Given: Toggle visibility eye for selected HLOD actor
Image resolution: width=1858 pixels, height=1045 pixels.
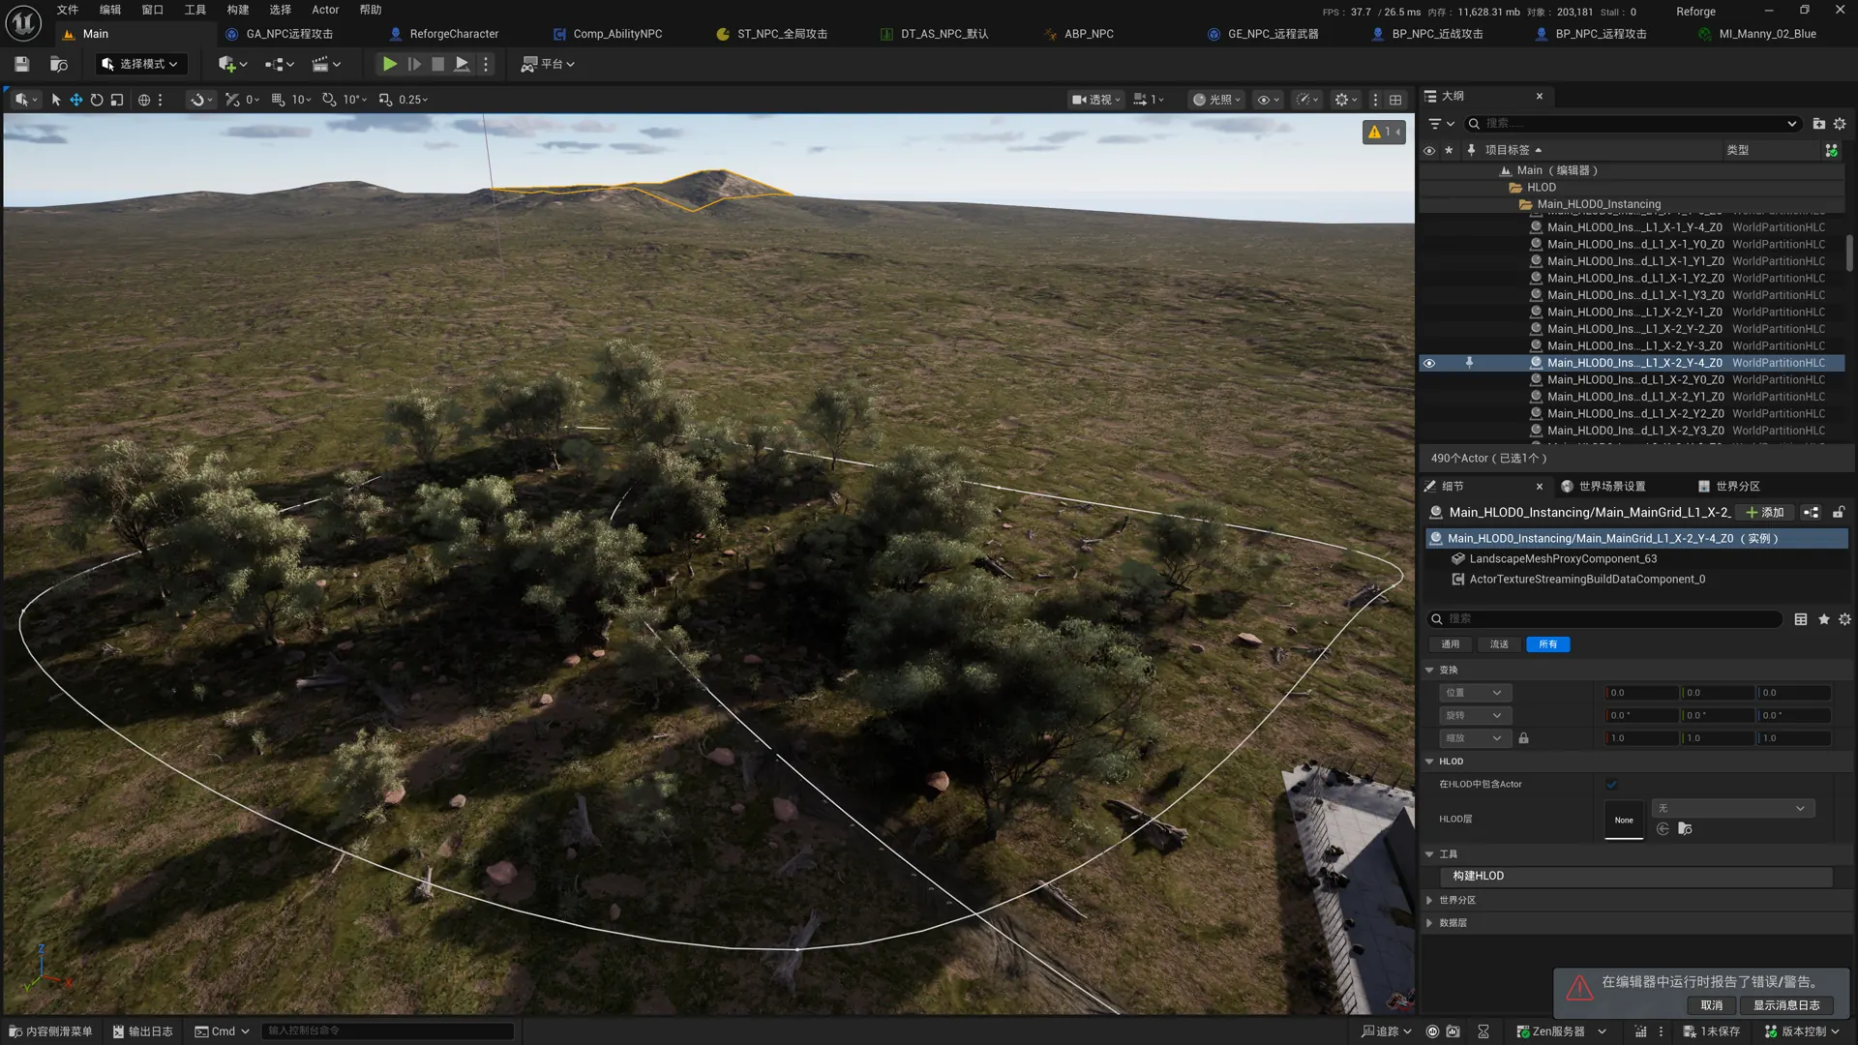Looking at the screenshot, I should click(x=1429, y=363).
